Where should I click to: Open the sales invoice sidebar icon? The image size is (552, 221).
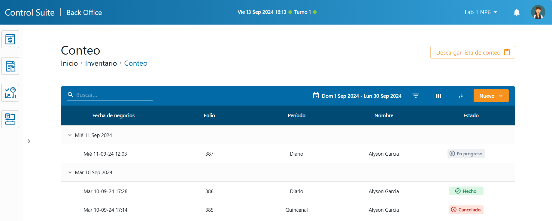click(x=10, y=39)
